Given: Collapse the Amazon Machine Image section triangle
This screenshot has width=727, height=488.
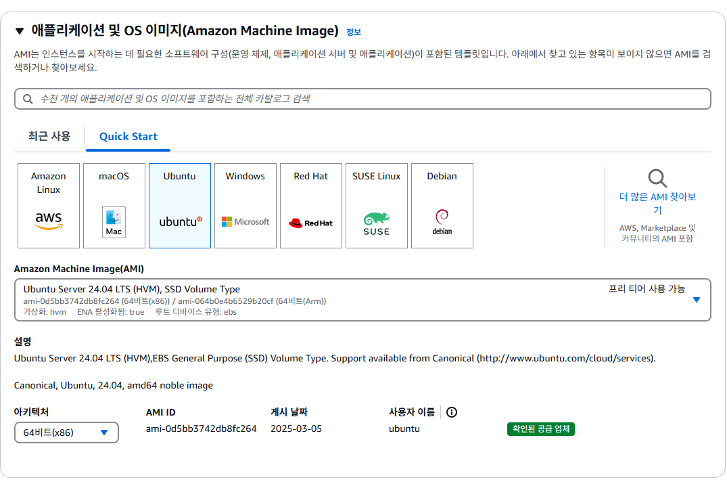Looking at the screenshot, I should point(20,31).
